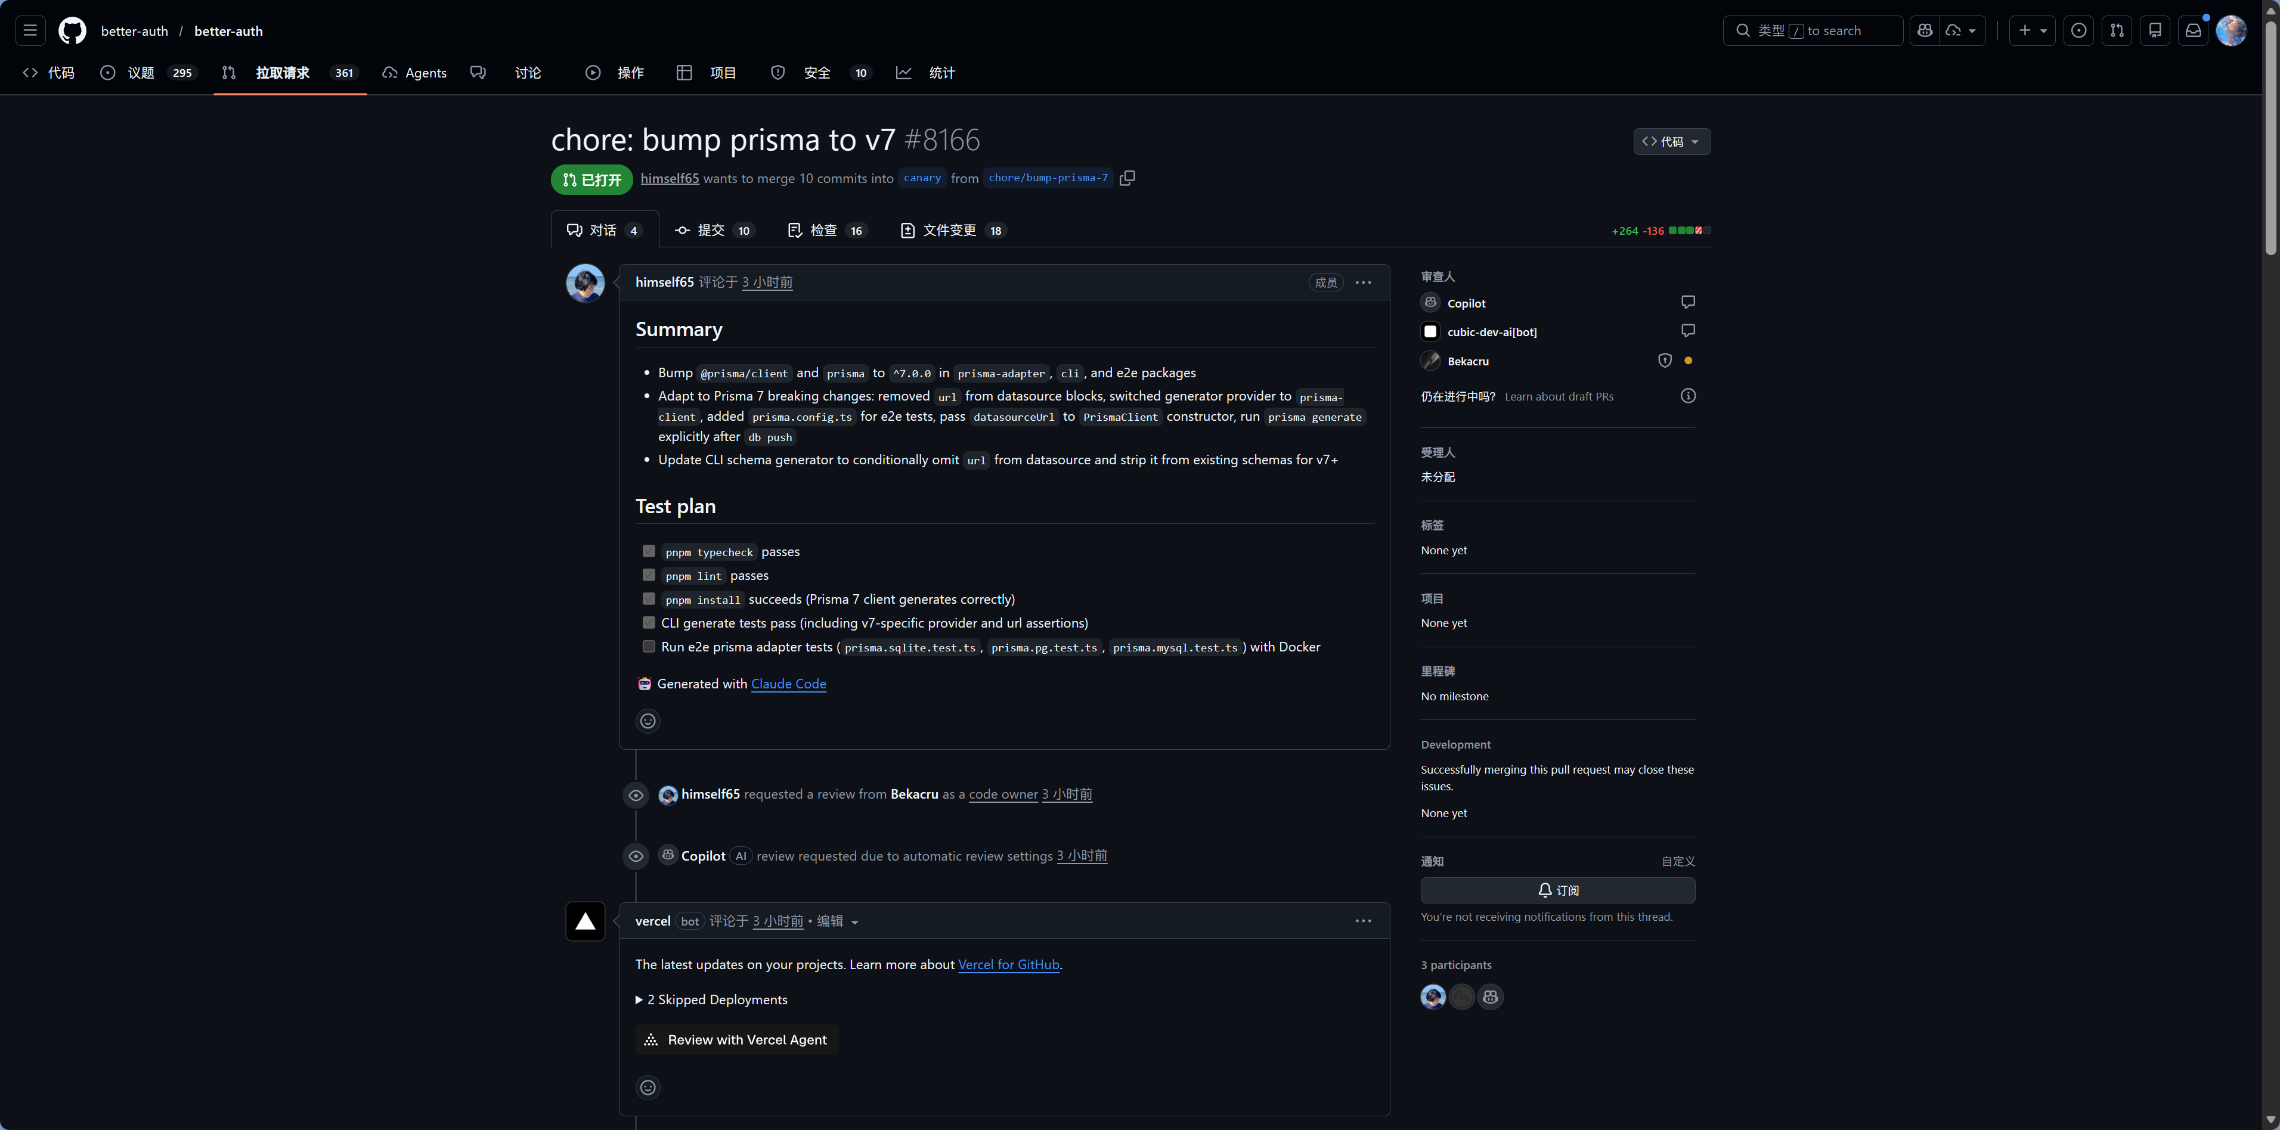Open notifications inbox icon
2280x1130 pixels.
point(2192,30)
